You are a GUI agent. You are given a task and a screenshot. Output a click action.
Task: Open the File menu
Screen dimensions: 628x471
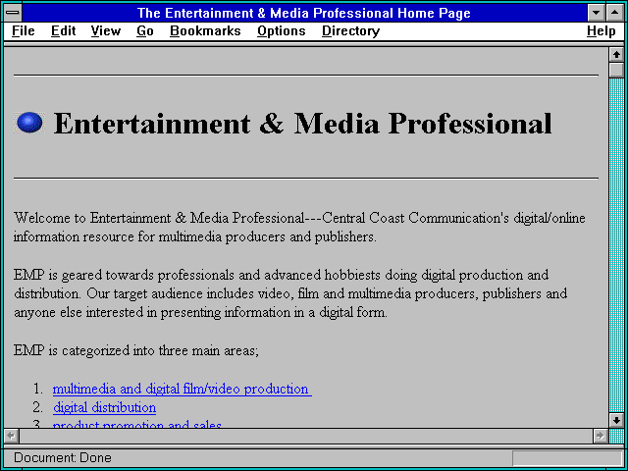point(24,30)
